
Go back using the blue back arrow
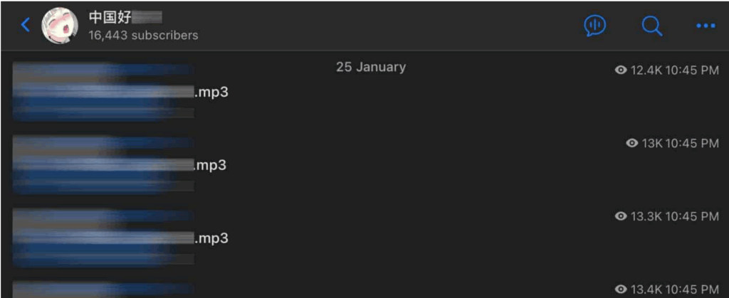(26, 26)
